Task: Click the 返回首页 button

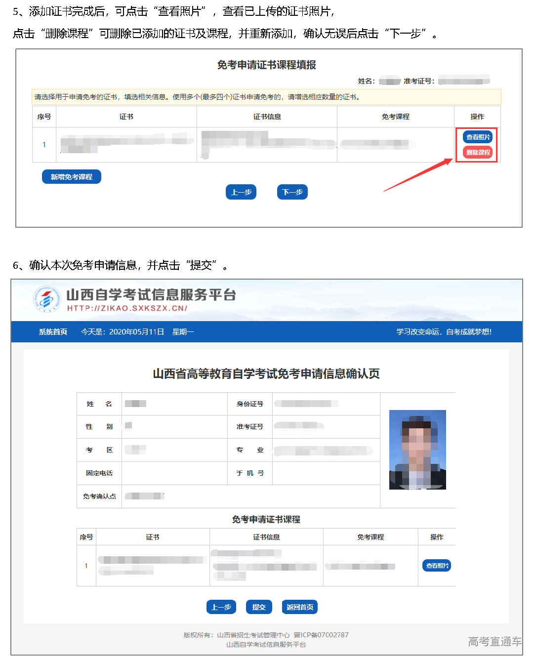Action: click(x=299, y=607)
